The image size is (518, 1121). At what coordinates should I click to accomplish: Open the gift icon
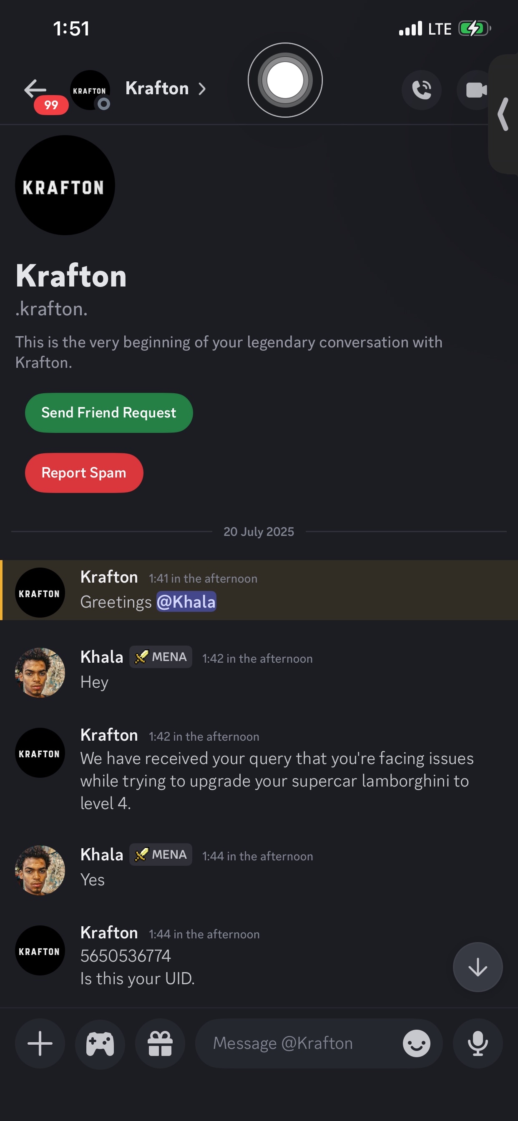click(160, 1043)
